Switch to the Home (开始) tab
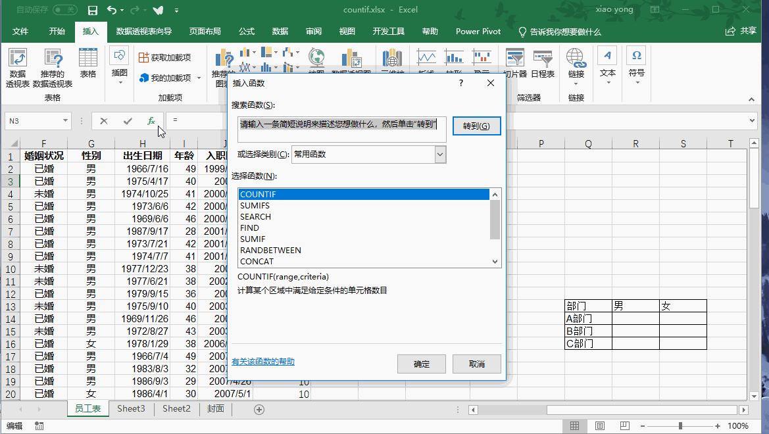 tap(57, 32)
